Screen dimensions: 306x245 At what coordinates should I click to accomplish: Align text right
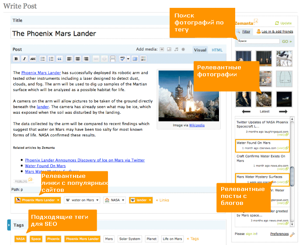(x=86, y=58)
